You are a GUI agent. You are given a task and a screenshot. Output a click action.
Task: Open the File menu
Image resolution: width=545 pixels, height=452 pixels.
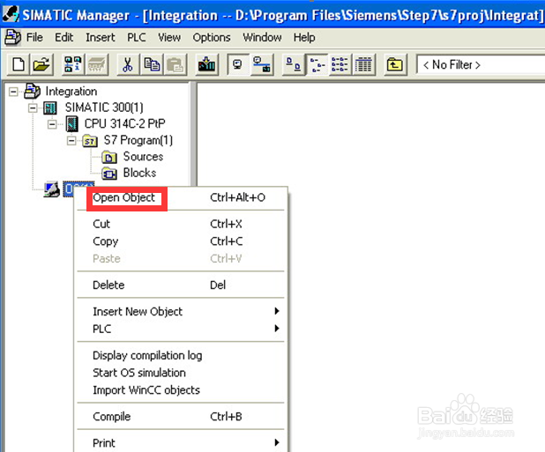pos(34,37)
